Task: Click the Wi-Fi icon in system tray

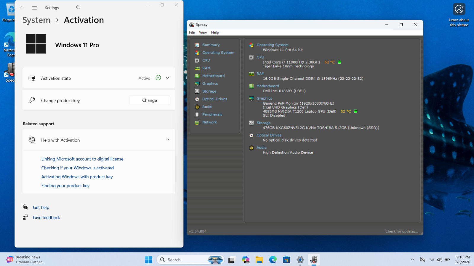Action: (x=432, y=260)
